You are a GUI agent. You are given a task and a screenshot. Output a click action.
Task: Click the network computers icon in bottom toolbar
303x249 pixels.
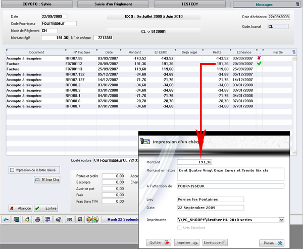pos(48,219)
